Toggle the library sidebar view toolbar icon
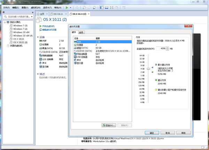The height and width of the screenshot is (150, 209). [101, 8]
